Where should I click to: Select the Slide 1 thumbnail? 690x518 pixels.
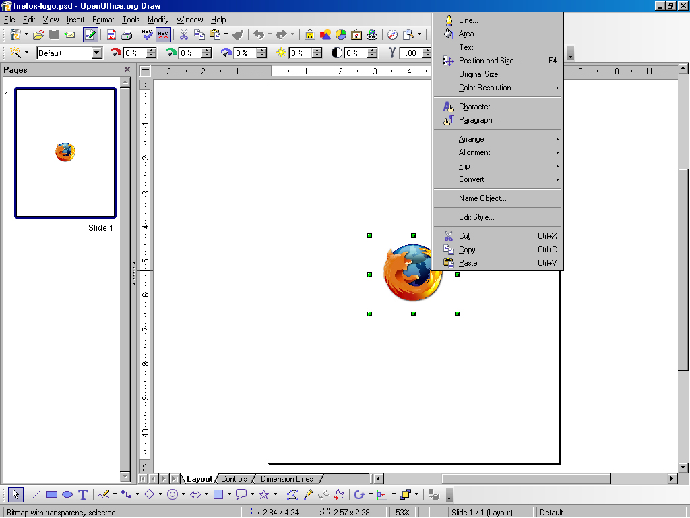[65, 152]
